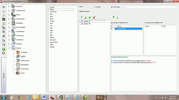Select the With name radio button

pyautogui.click(x=112, y=7)
